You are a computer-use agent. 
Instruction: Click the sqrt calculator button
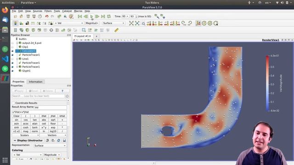[53, 120]
